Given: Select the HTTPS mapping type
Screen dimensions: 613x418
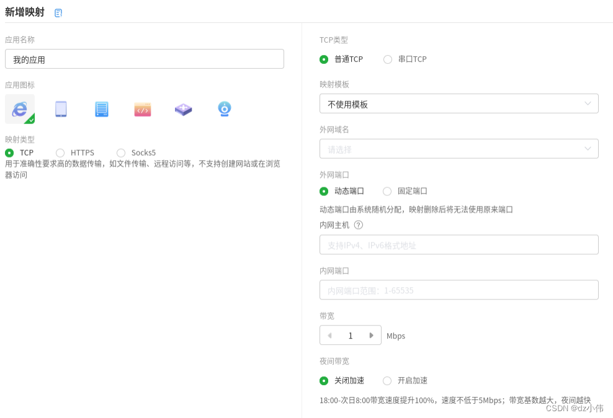Looking at the screenshot, I should 60,153.
